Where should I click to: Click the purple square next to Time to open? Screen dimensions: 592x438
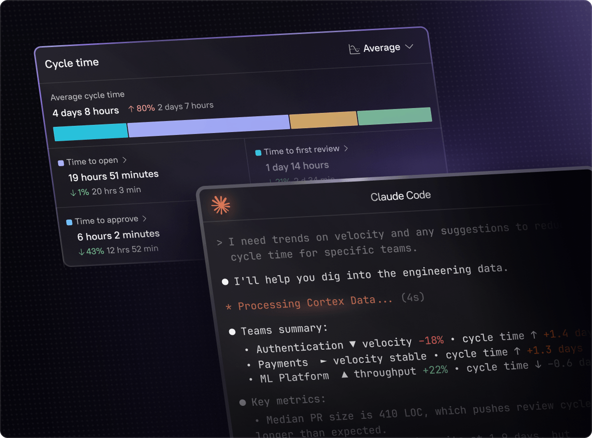pyautogui.click(x=61, y=163)
